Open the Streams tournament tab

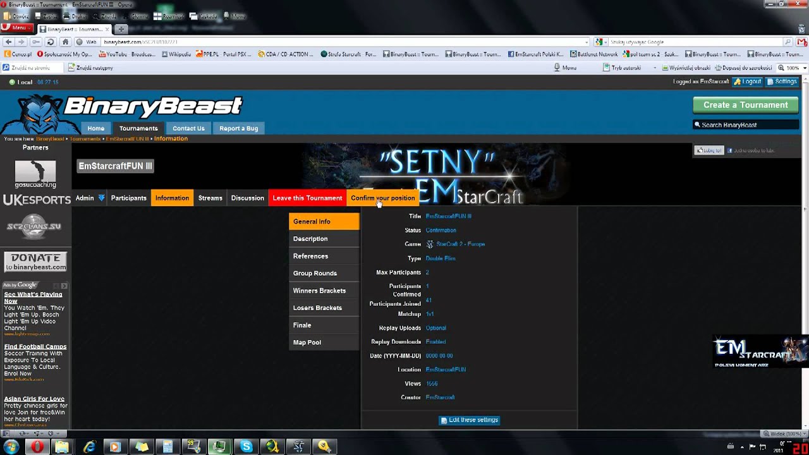click(x=210, y=198)
